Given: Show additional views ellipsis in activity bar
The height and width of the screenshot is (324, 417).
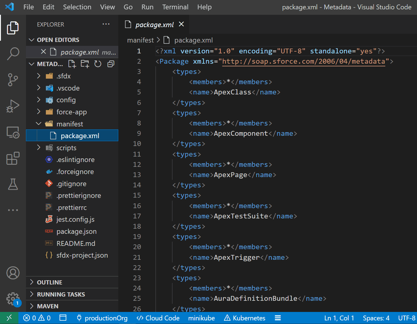Looking at the screenshot, I should 13,210.
